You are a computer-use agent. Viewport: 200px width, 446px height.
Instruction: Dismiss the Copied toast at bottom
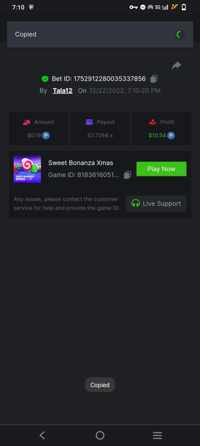click(100, 385)
